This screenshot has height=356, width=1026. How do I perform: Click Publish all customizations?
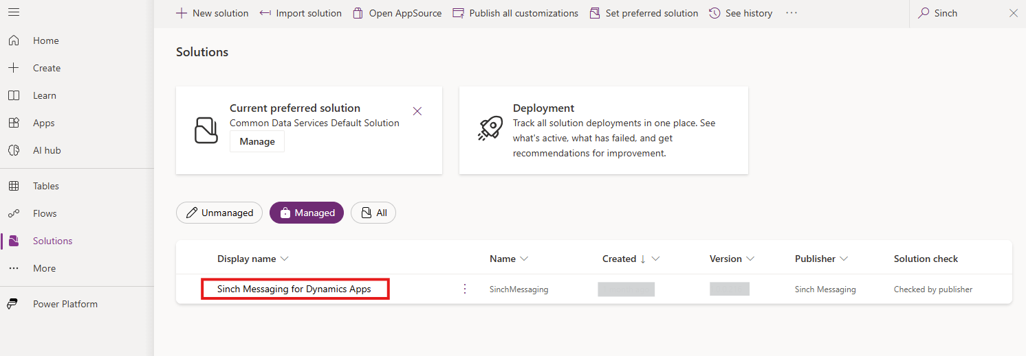pos(516,13)
